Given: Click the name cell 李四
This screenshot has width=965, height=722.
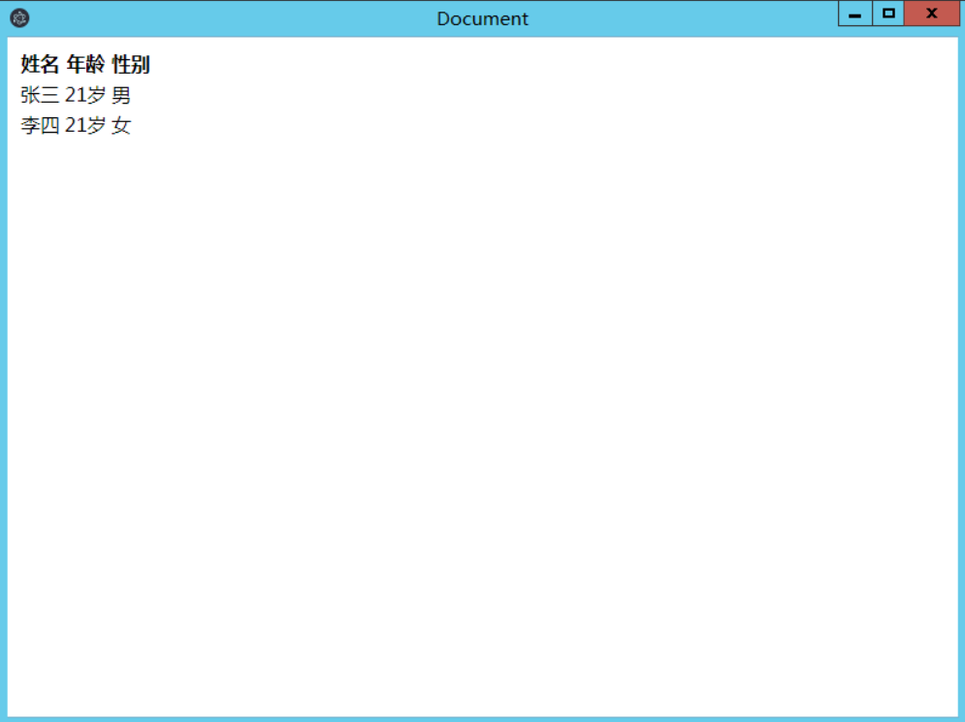Looking at the screenshot, I should [40, 125].
